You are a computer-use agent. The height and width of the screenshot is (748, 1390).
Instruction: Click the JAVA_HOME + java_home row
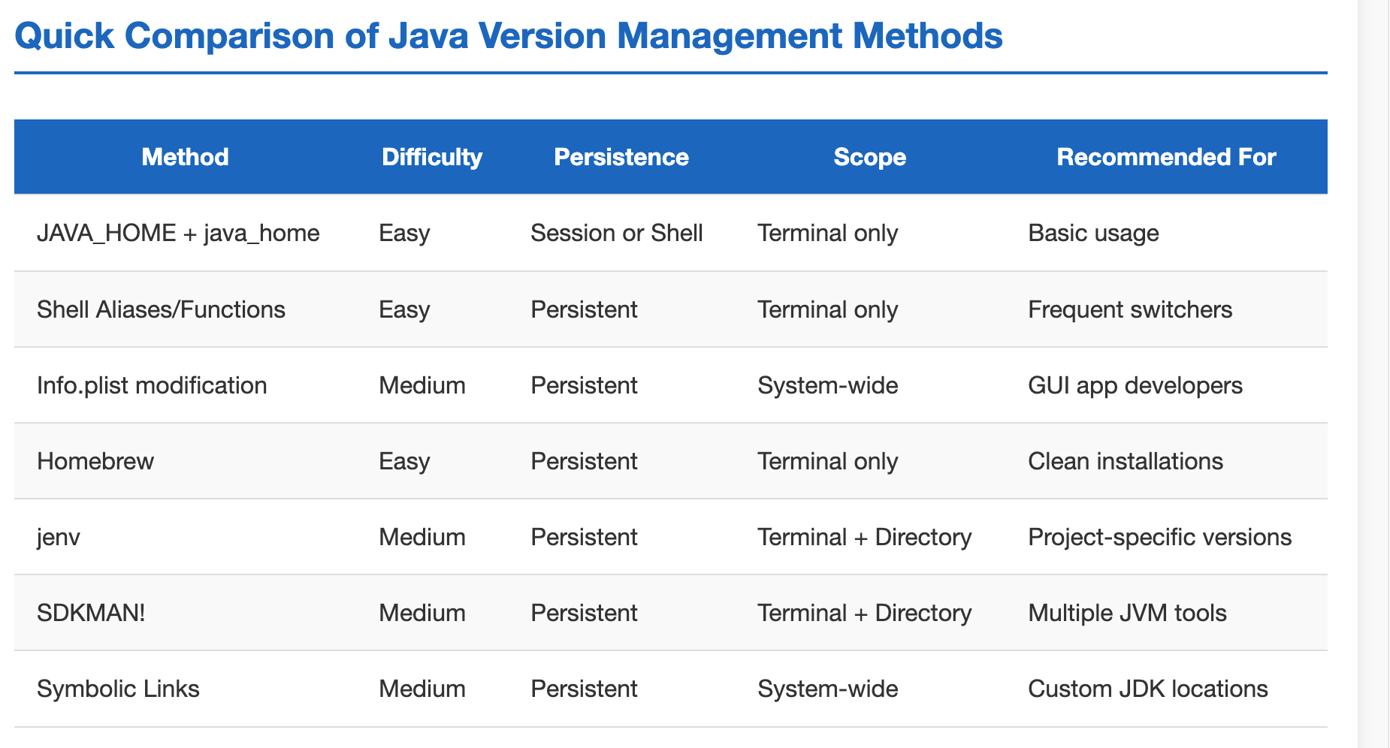click(x=179, y=233)
